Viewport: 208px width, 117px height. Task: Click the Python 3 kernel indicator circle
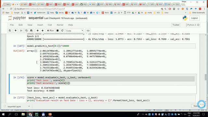[x=198, y=25]
